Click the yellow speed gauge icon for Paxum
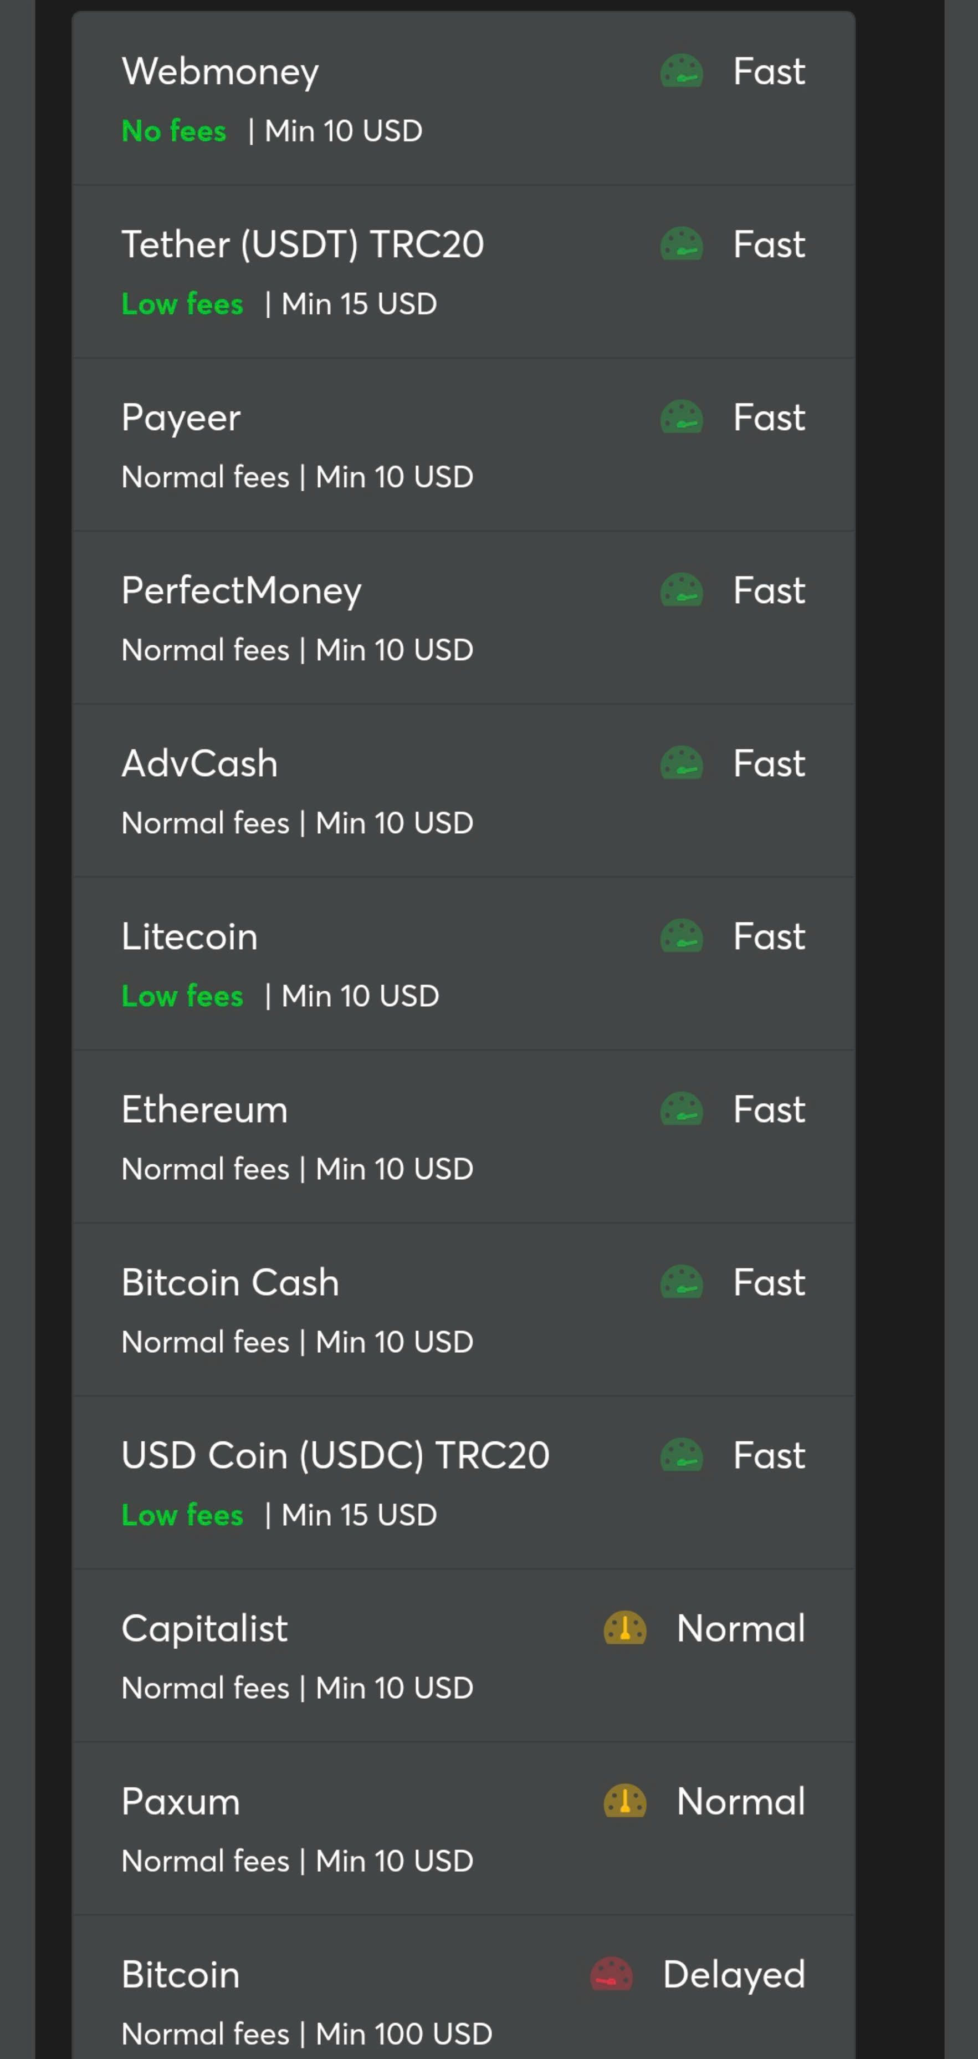Screen dimensions: 978x2059 [x=625, y=1802]
